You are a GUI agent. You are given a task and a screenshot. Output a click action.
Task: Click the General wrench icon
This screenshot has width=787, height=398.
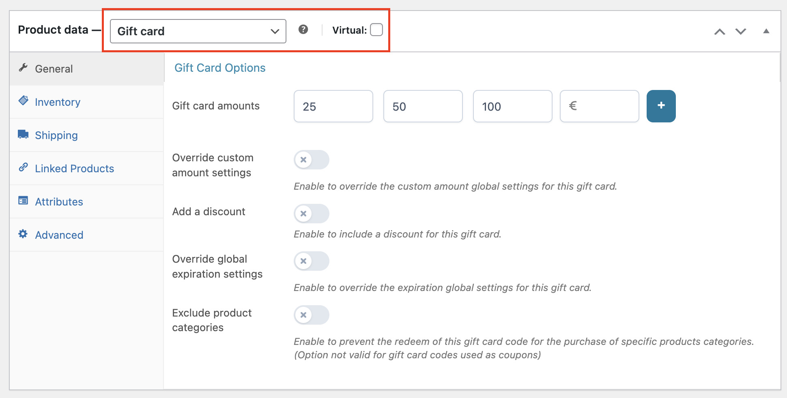point(24,68)
